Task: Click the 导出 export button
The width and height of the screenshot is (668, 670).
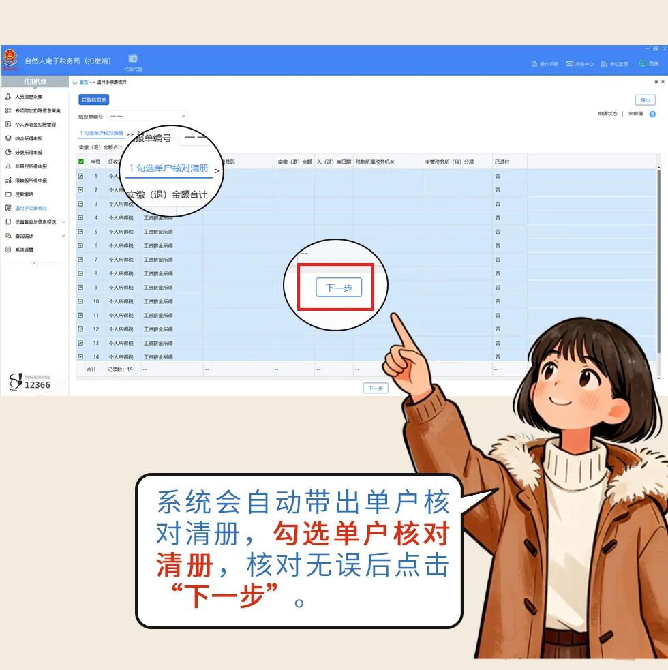Action: tap(645, 100)
